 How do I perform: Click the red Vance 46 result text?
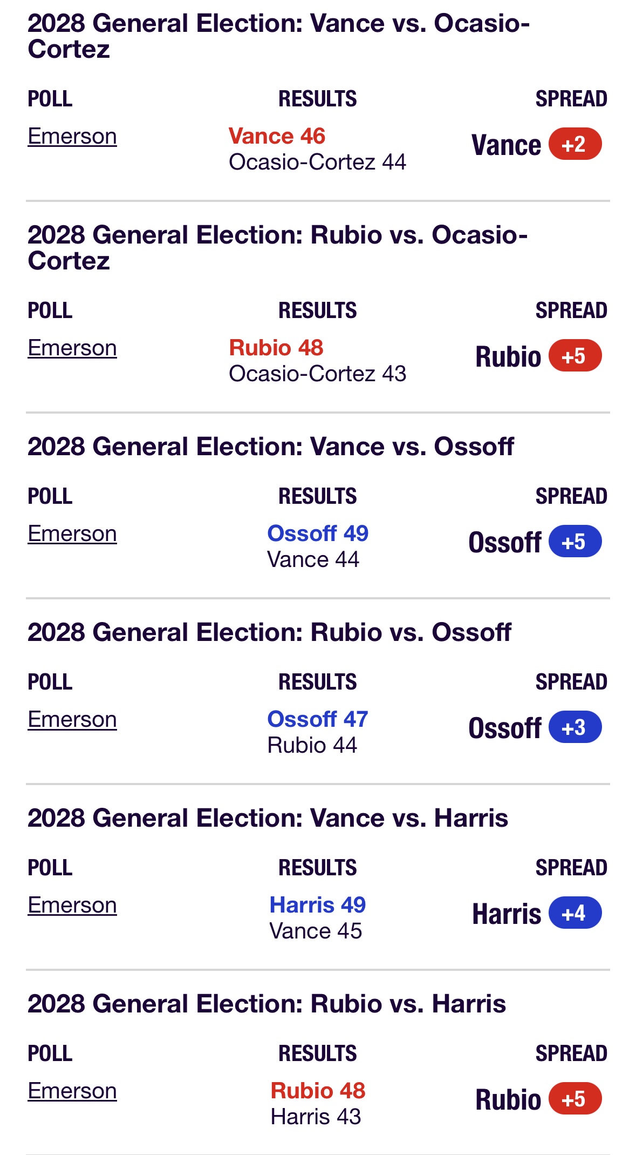277,136
